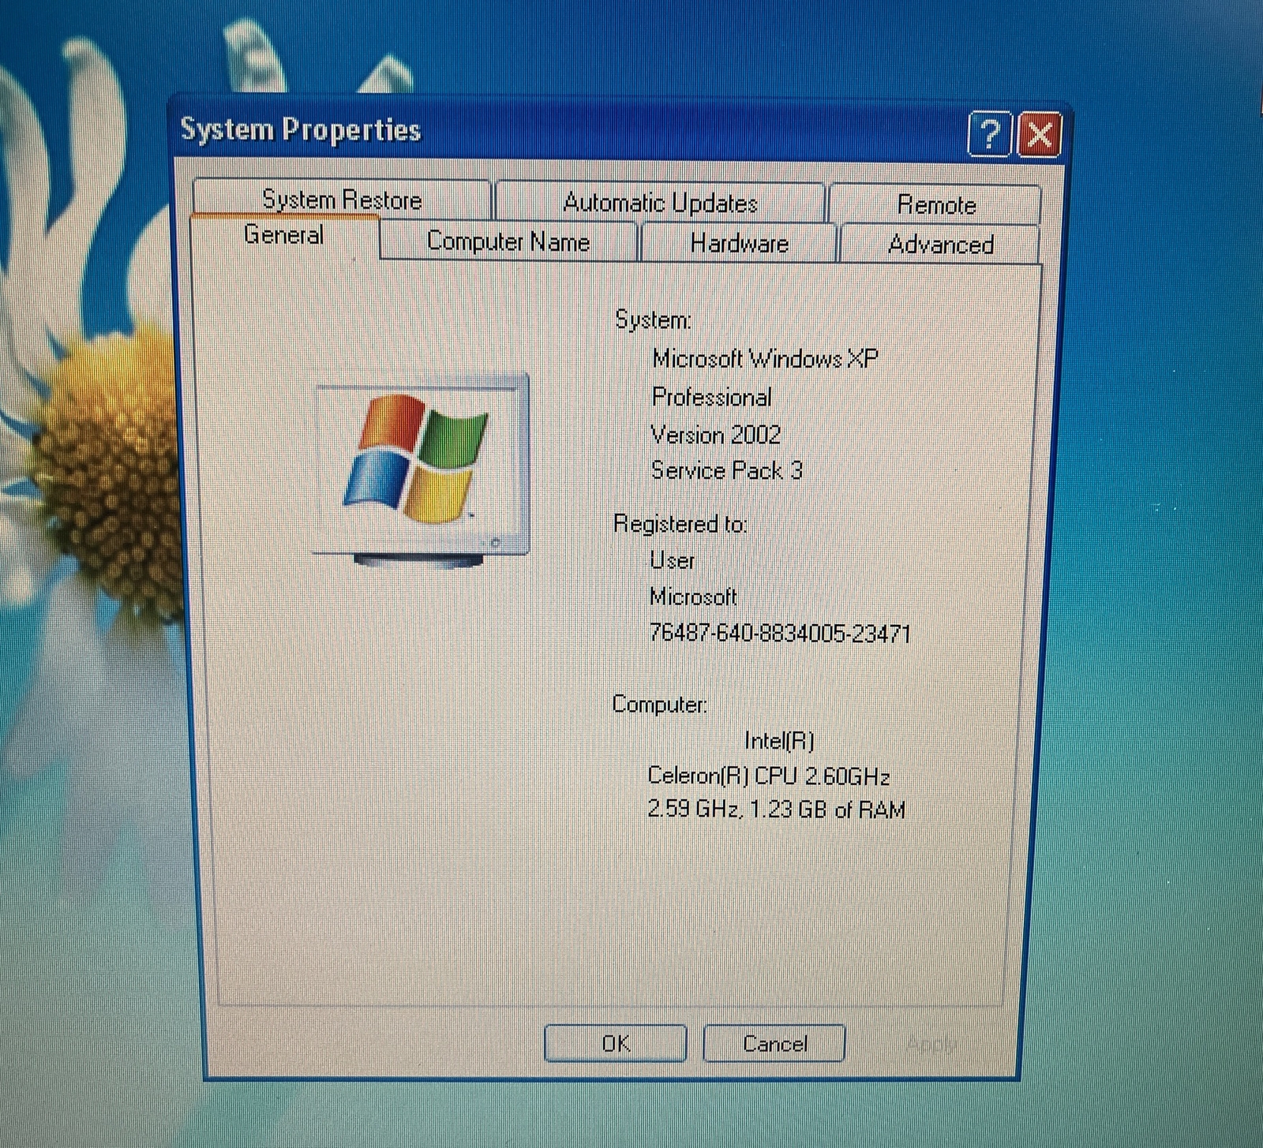Click the Windows XP logo monitor image
This screenshot has height=1148, width=1263.
pos(421,470)
